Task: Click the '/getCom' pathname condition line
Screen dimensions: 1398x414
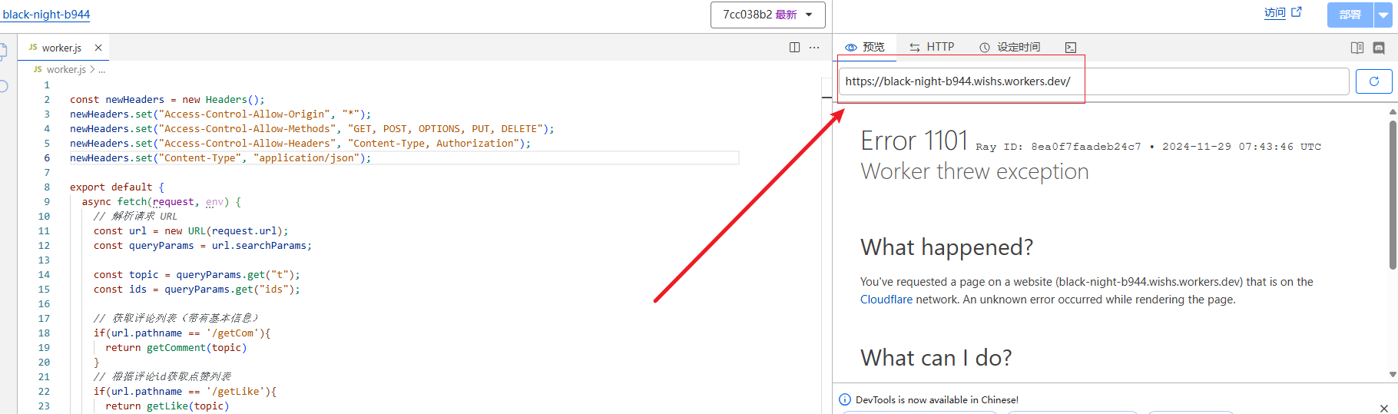Action: click(182, 333)
